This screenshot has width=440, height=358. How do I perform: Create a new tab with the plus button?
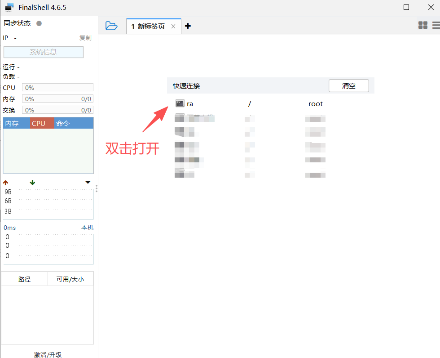click(x=188, y=26)
